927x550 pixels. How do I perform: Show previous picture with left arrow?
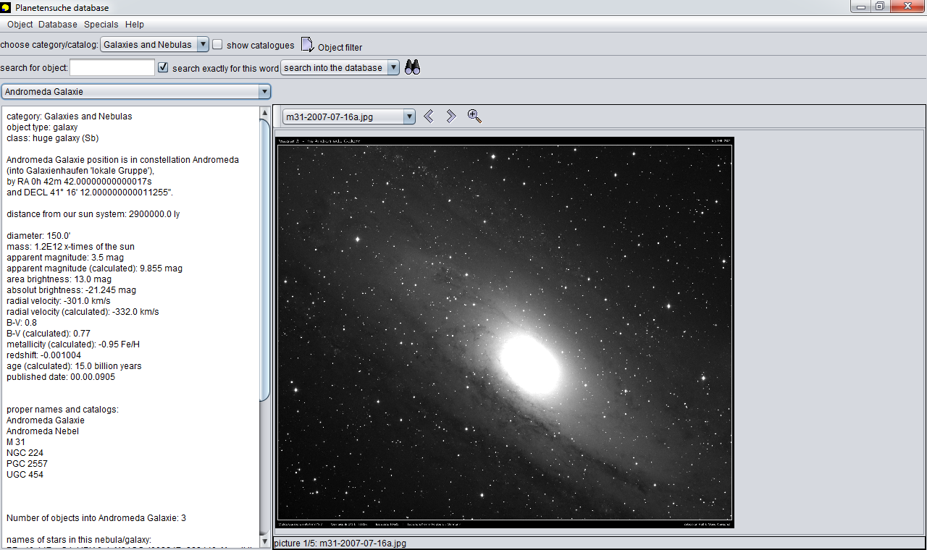(429, 116)
